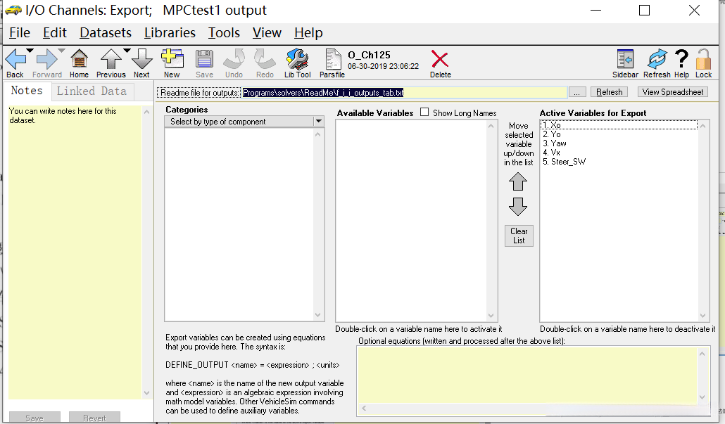Click the Save button under Notes
725x424 pixels.
pyautogui.click(x=34, y=418)
